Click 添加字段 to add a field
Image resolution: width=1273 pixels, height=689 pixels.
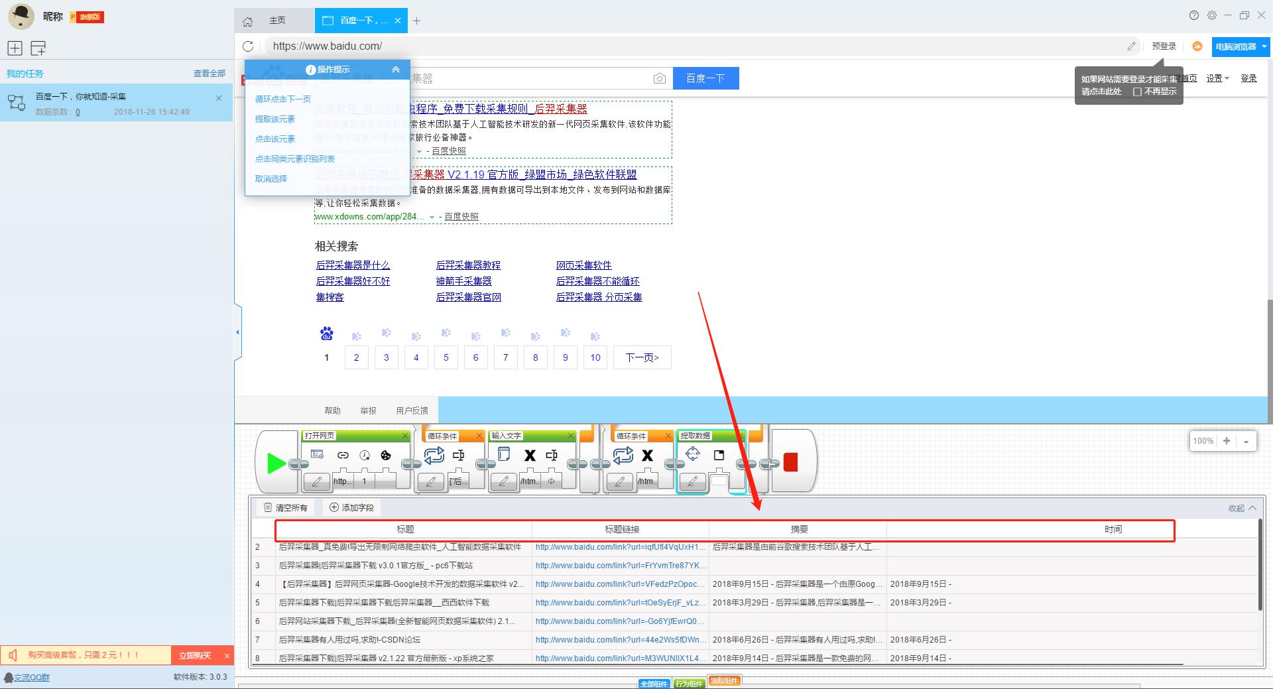point(352,507)
